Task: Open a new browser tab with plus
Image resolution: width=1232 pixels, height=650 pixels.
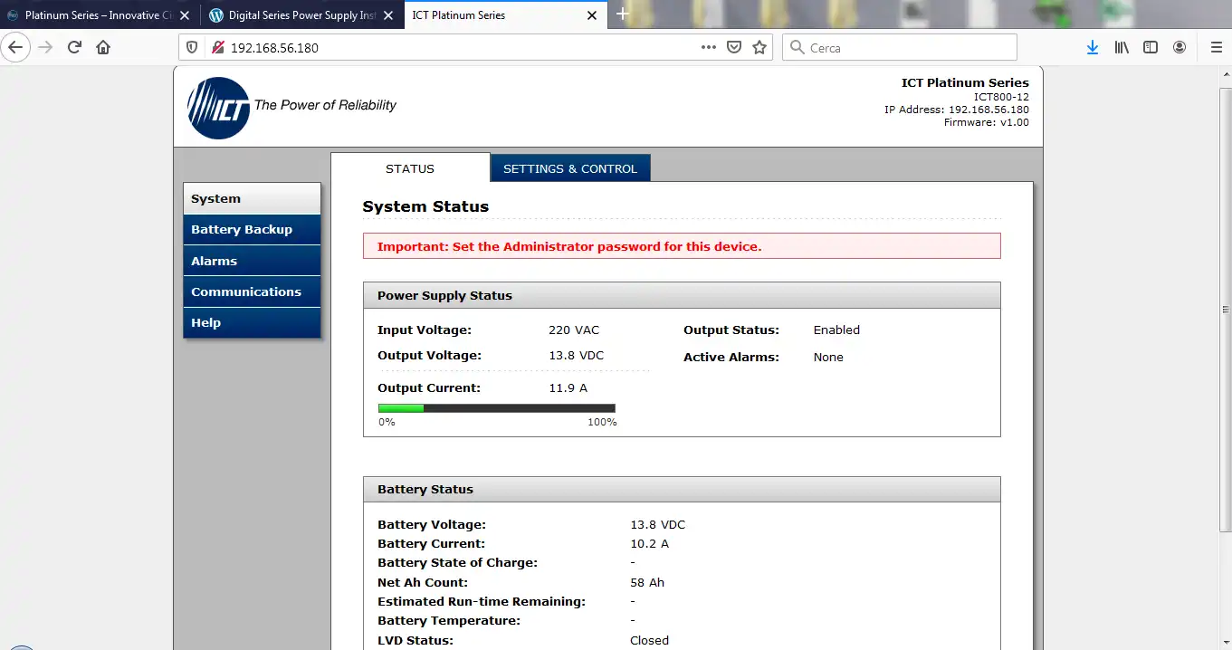Action: coord(623,14)
